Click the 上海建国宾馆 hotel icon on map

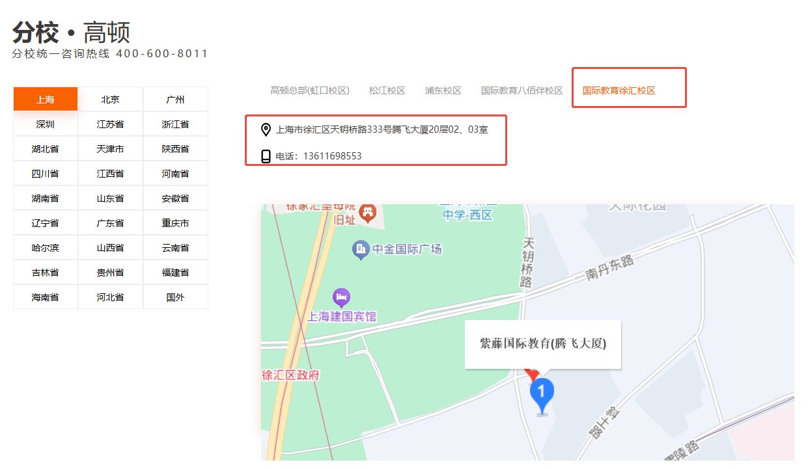click(x=341, y=299)
